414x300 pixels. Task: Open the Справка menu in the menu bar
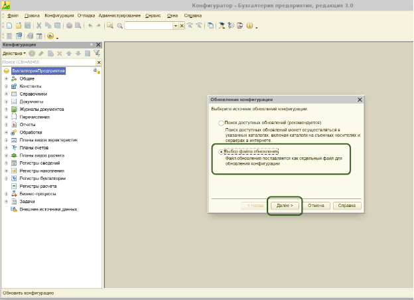coord(193,15)
